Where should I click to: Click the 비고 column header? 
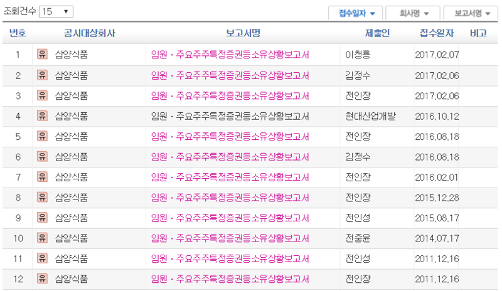[x=478, y=33]
